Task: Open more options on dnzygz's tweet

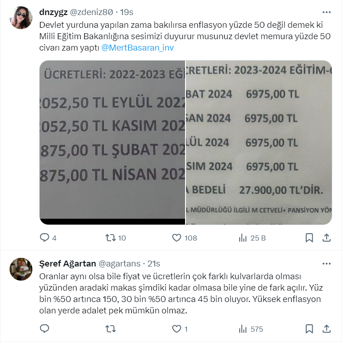Action: (x=326, y=12)
